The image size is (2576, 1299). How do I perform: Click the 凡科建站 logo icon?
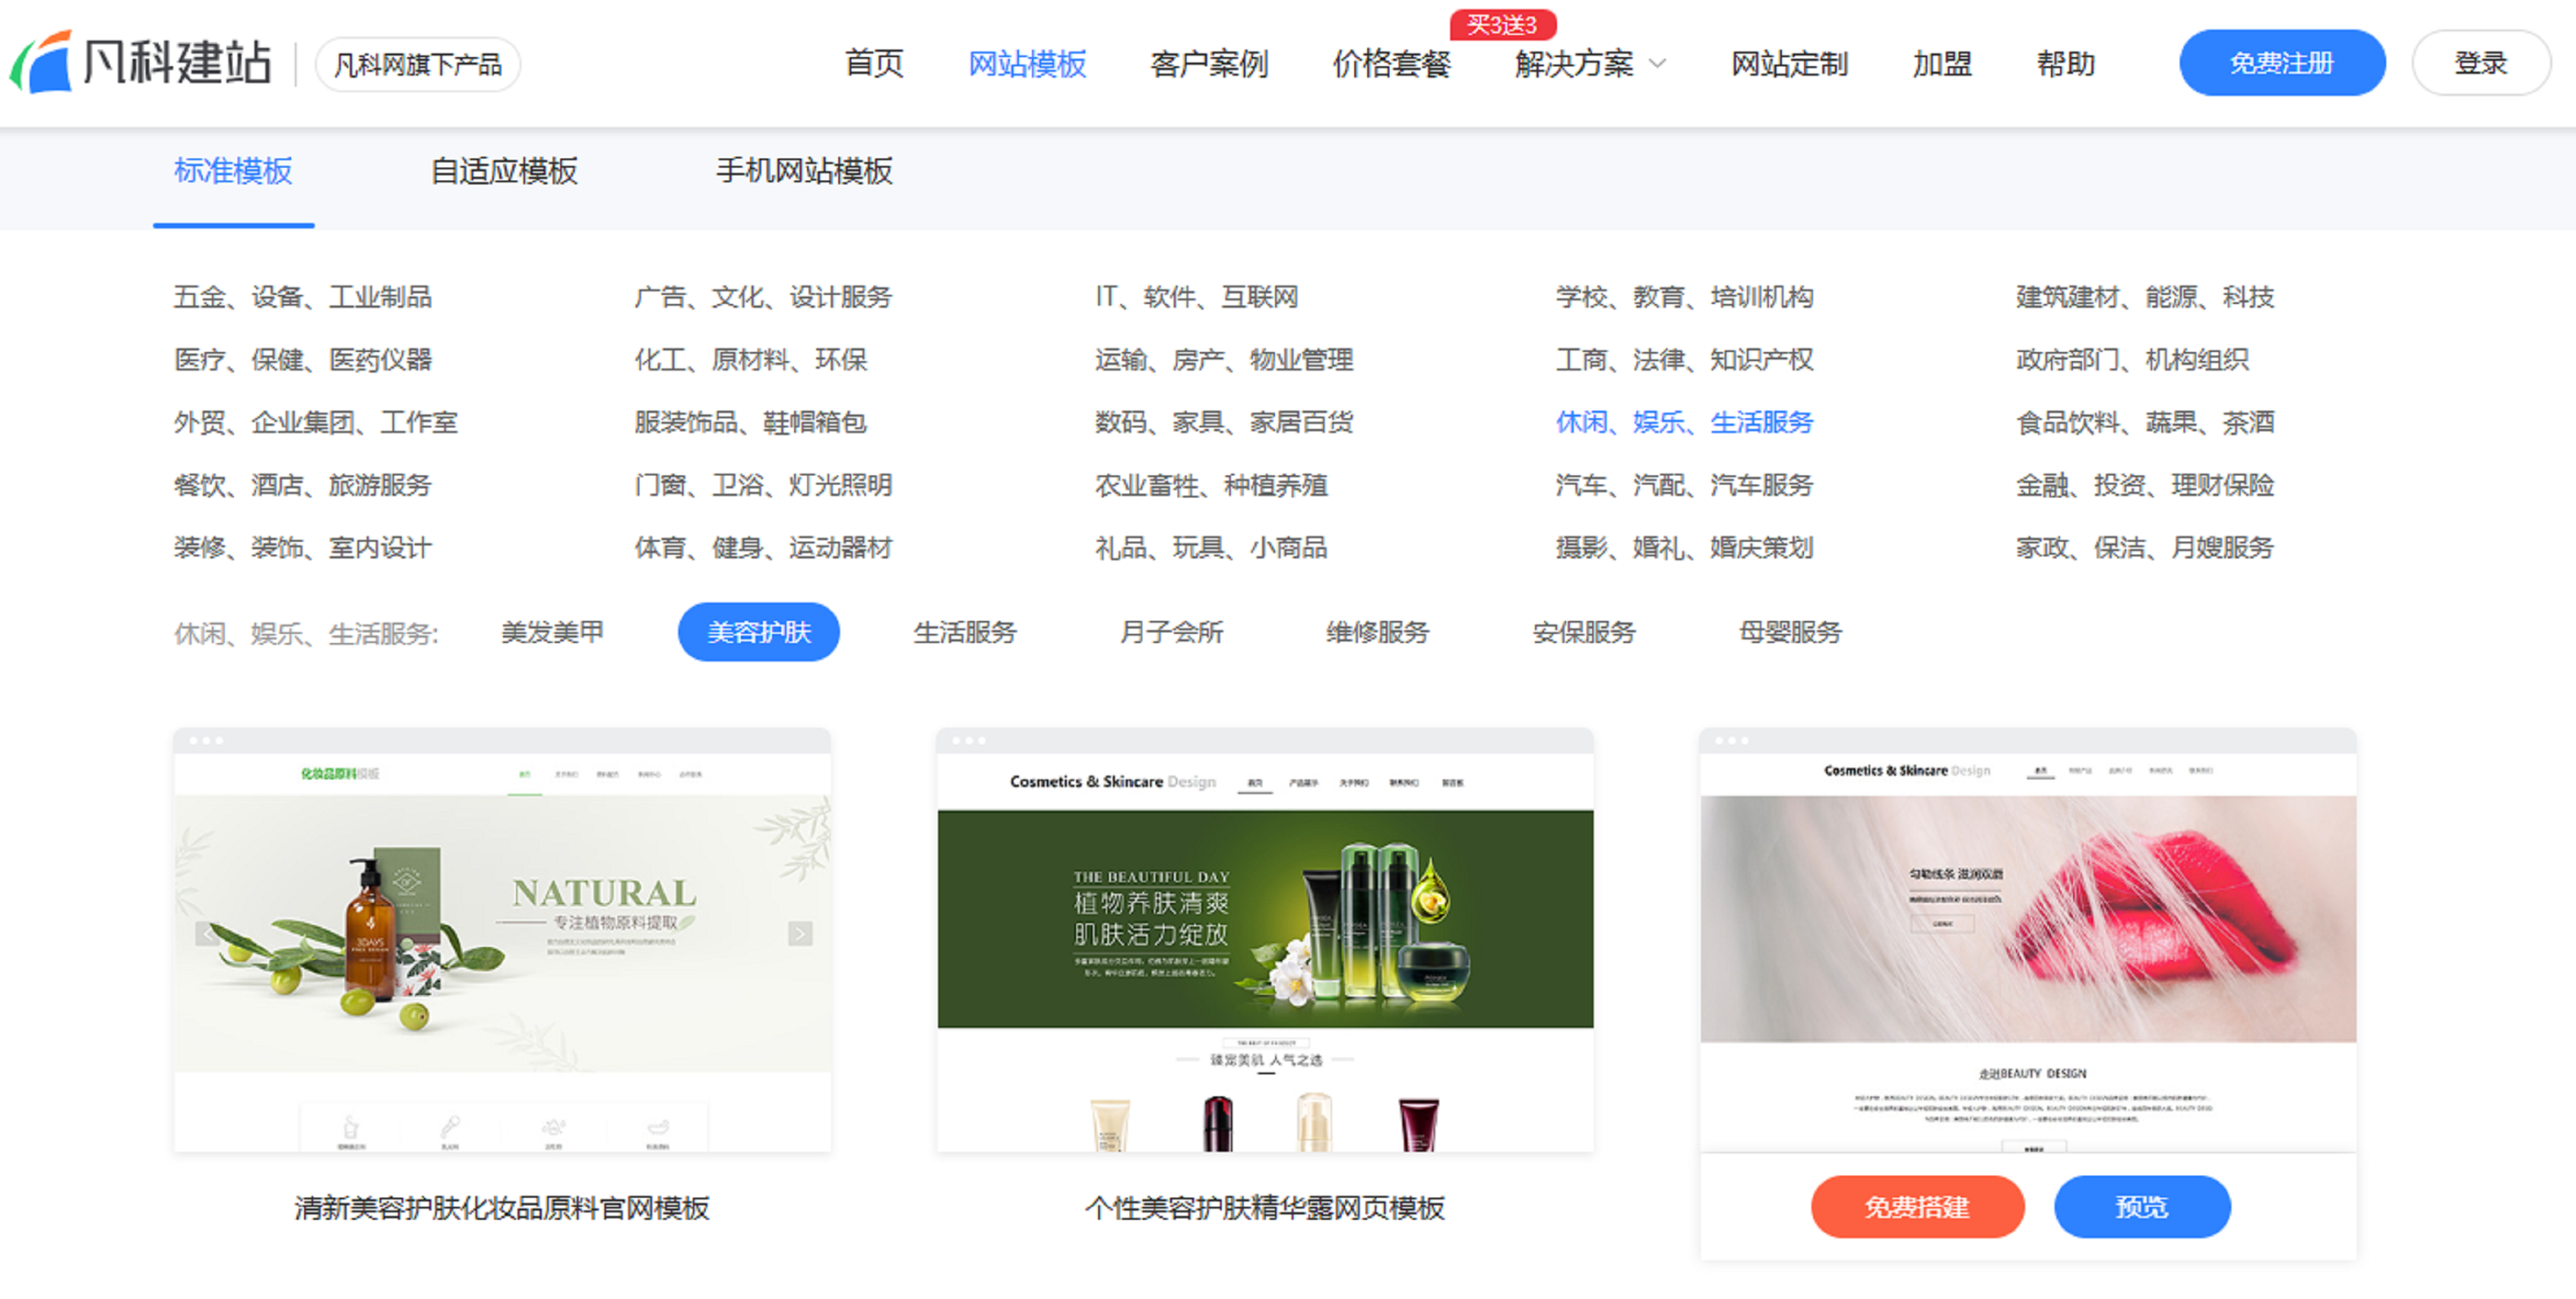pyautogui.click(x=42, y=62)
